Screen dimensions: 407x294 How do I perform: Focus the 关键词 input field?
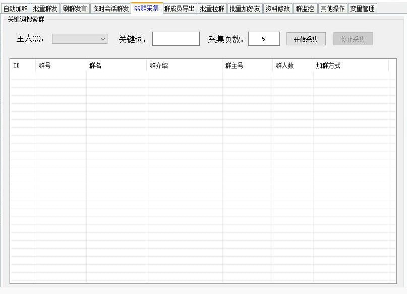[x=176, y=39]
